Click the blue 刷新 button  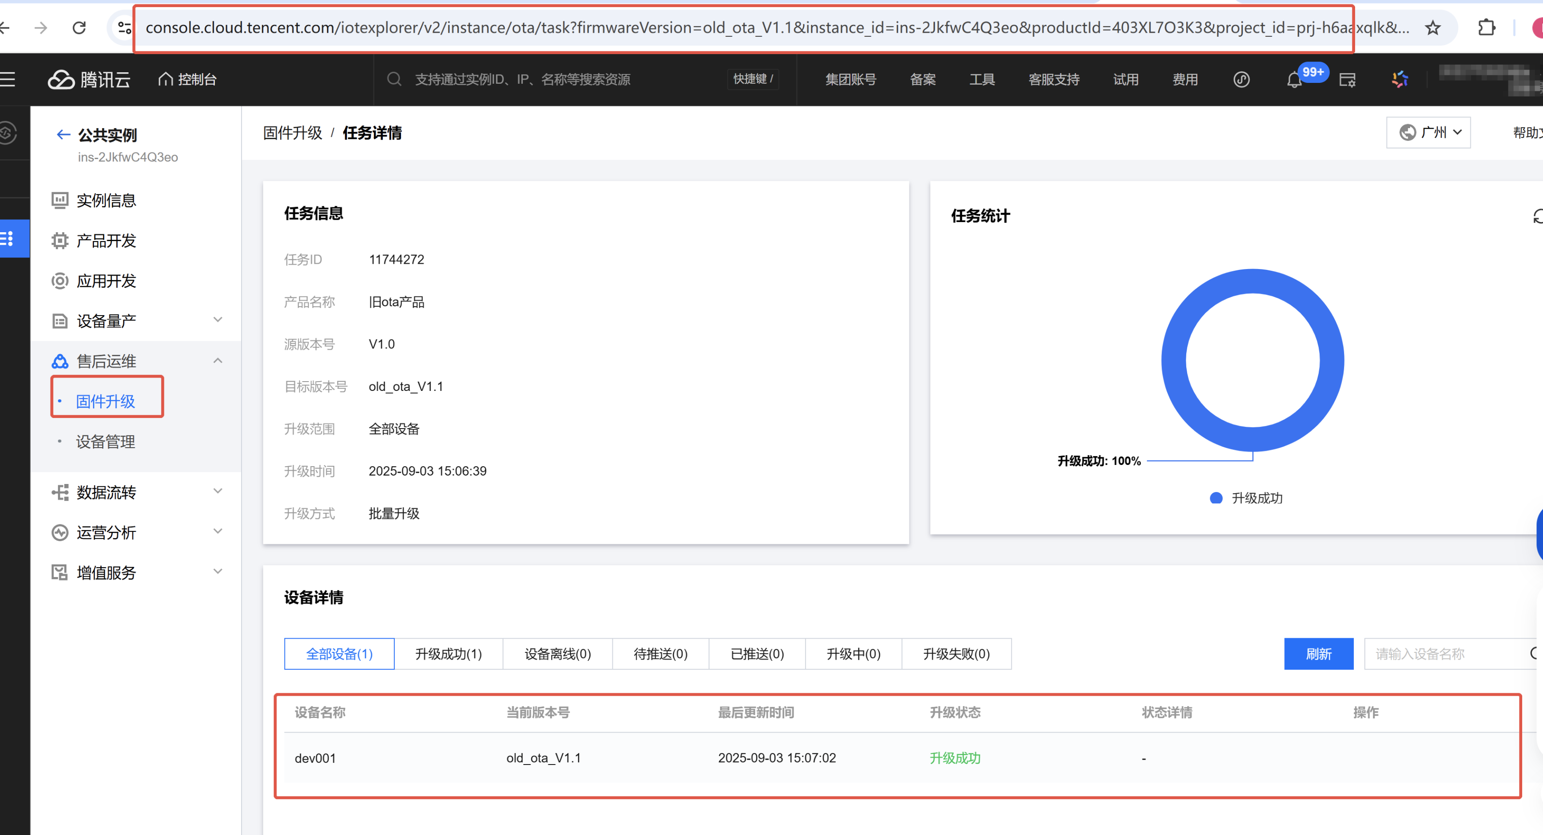click(x=1318, y=653)
